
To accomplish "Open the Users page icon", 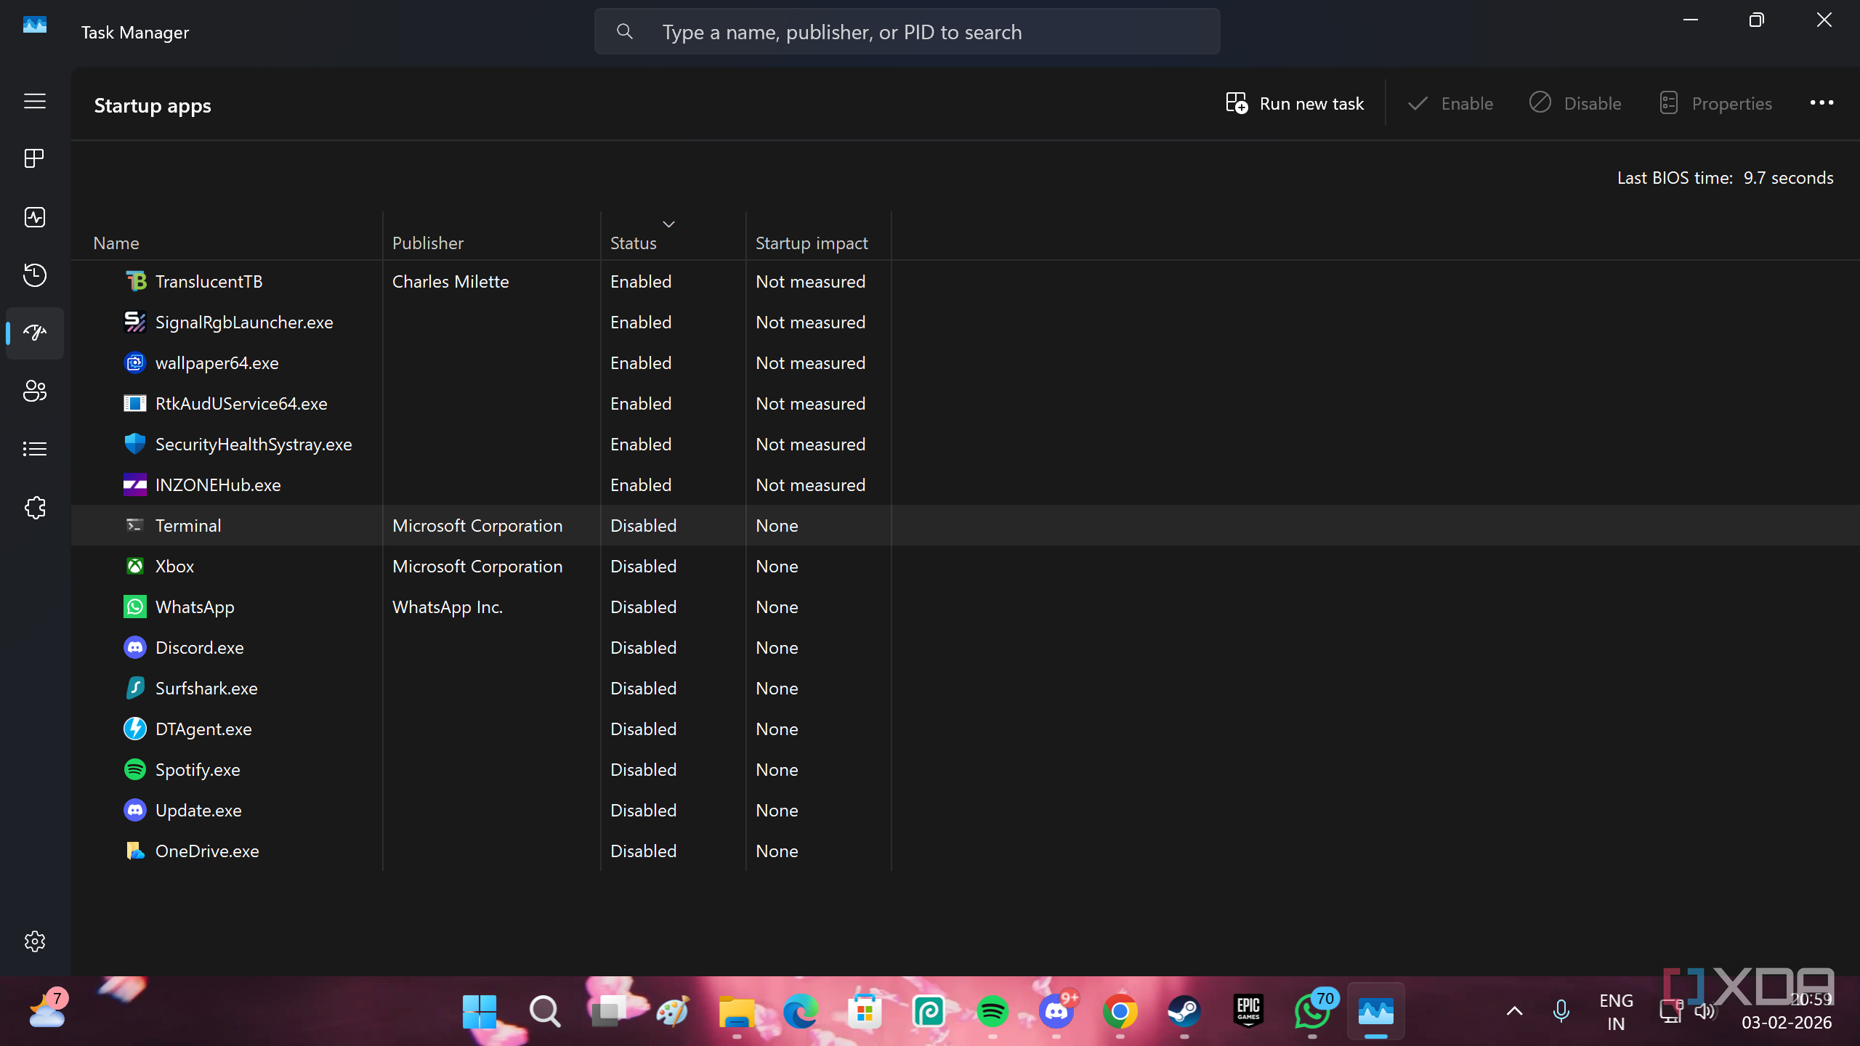I will point(35,391).
